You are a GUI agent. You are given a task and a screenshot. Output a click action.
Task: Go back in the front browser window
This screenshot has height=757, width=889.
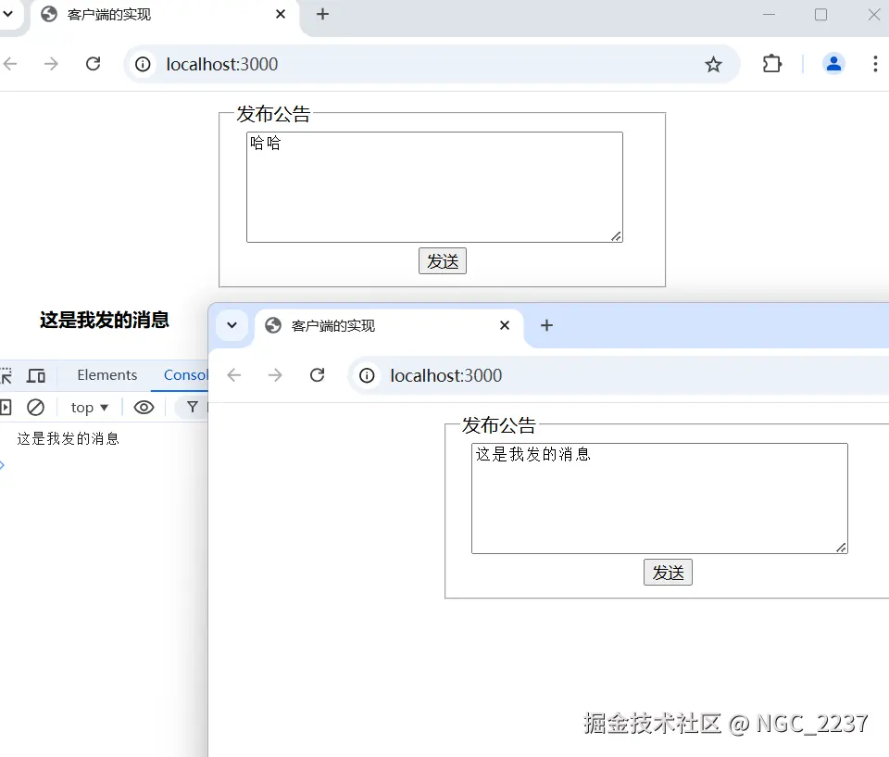(234, 375)
